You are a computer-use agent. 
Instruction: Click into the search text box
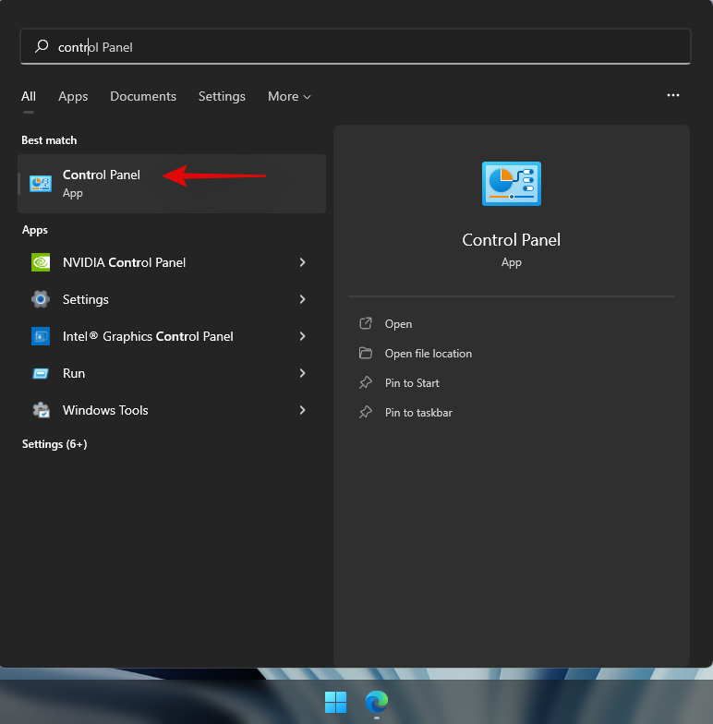369,46
